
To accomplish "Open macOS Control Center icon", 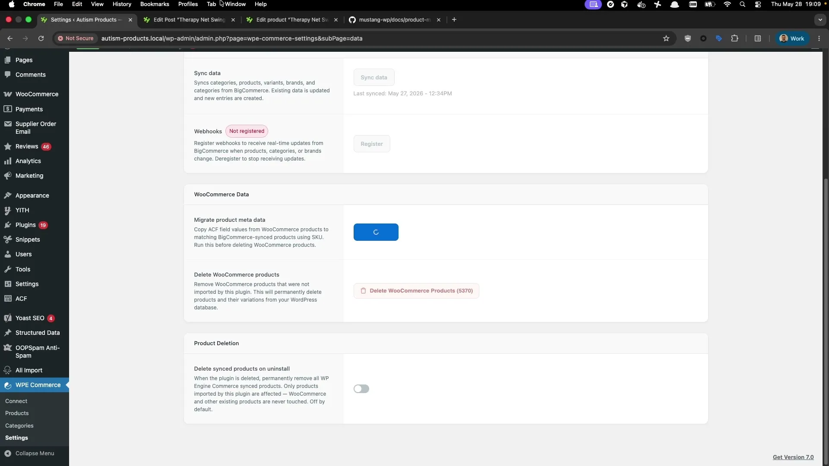I will [758, 4].
